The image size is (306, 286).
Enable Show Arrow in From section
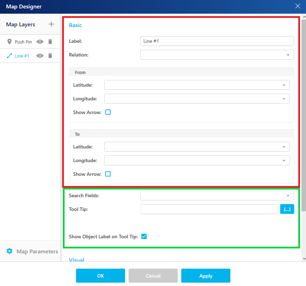[x=108, y=112]
